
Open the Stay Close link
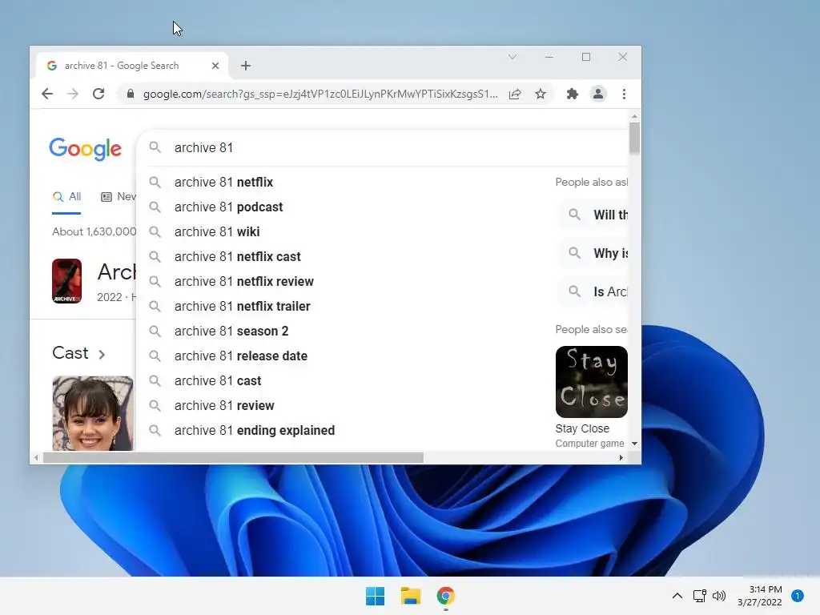point(582,429)
